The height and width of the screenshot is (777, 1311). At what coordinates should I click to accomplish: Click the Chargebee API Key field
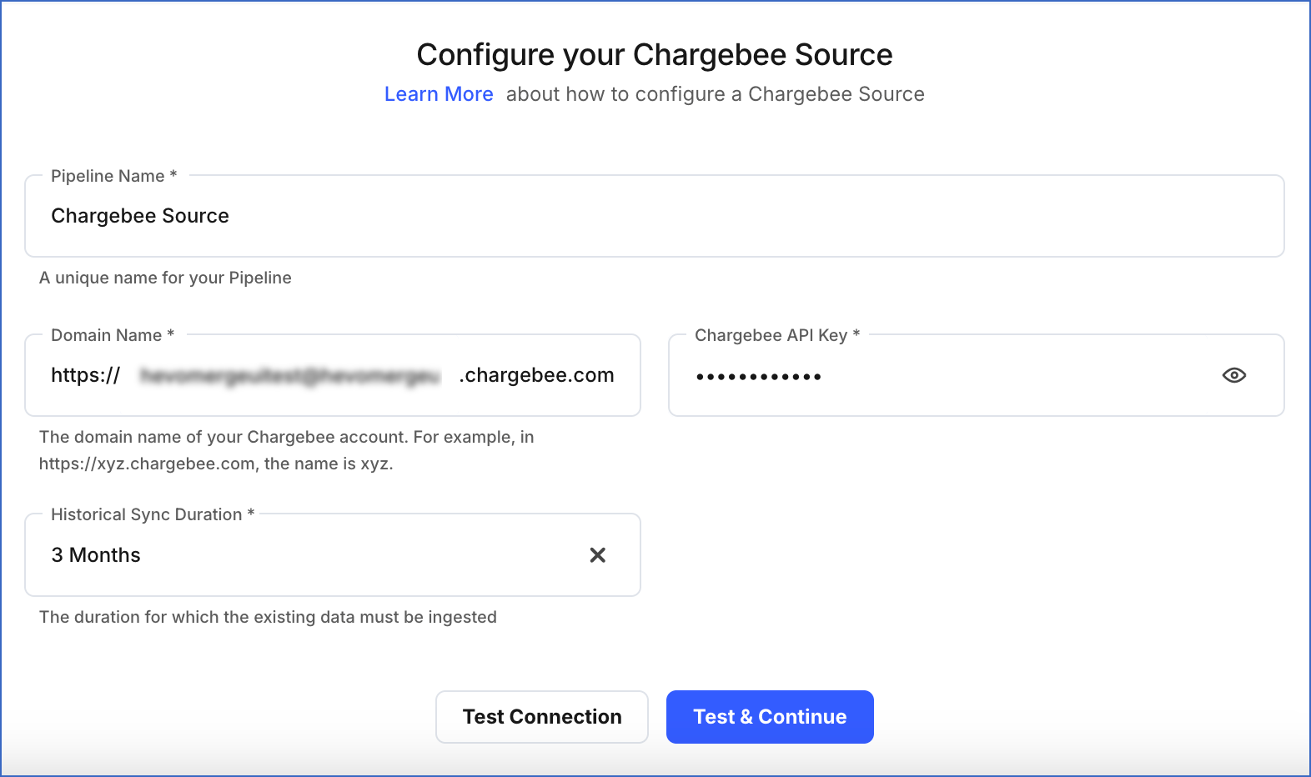977,376
